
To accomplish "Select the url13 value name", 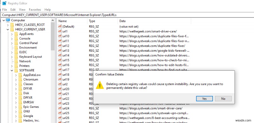I will (66, 50).
